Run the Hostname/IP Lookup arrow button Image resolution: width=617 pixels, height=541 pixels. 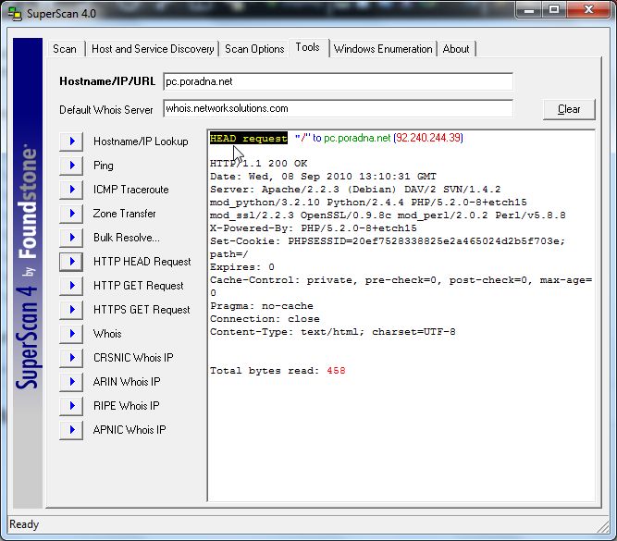[71, 141]
